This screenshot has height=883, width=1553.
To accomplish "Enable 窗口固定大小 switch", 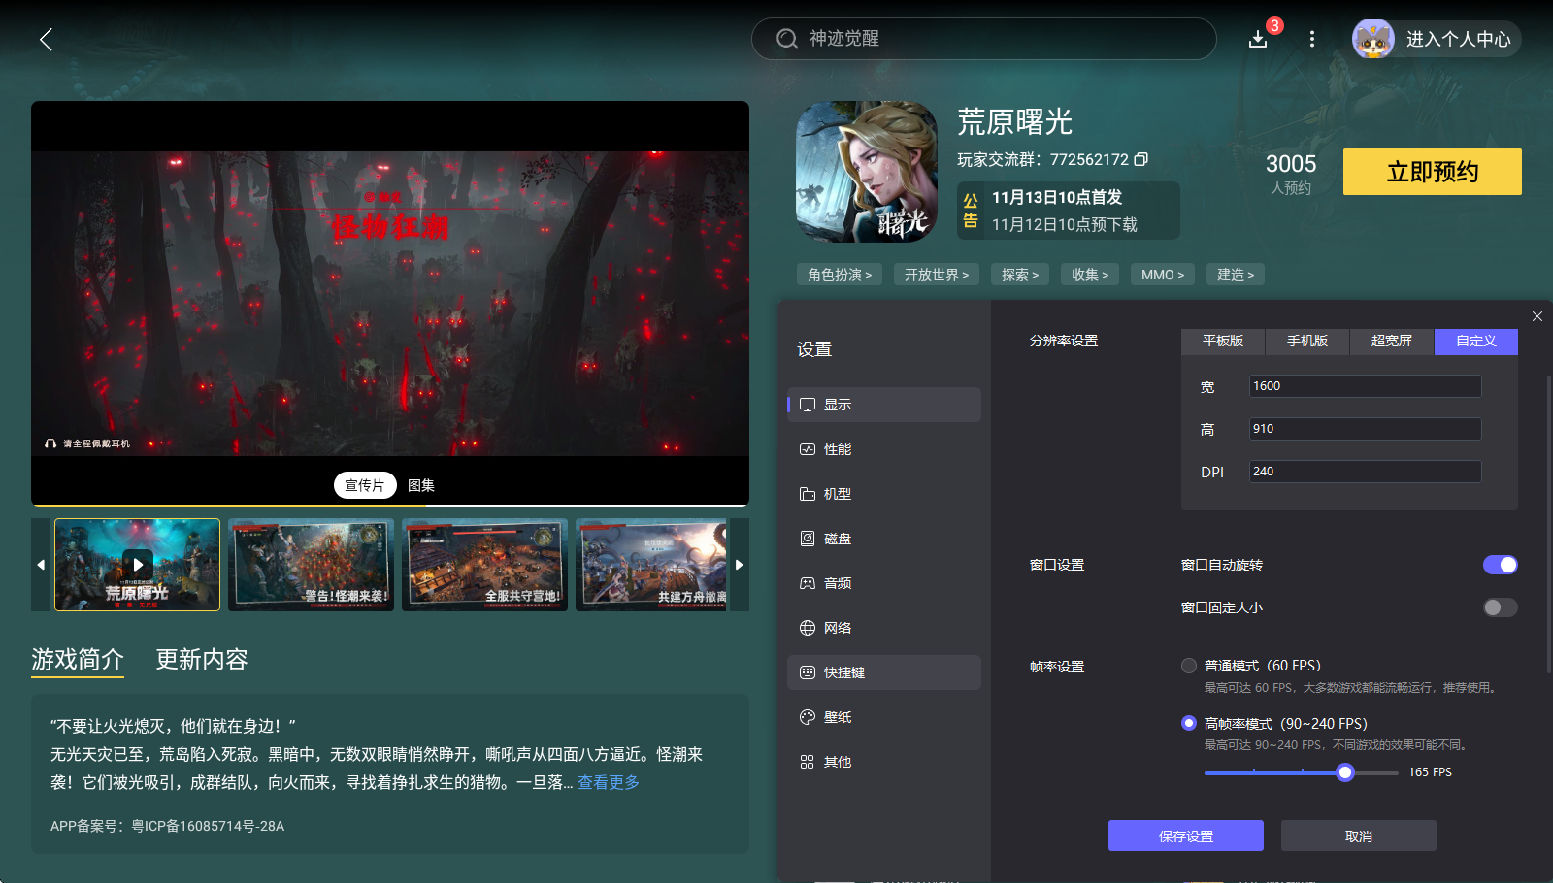I will tap(1500, 607).
